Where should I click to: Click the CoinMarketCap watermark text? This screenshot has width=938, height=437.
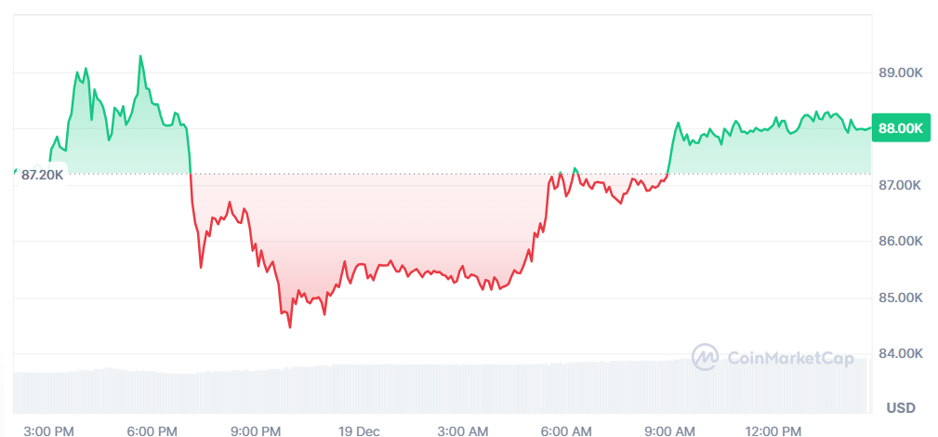tap(789, 358)
